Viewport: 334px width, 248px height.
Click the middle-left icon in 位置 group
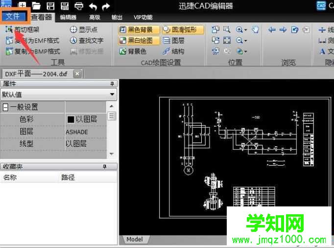click(215, 40)
